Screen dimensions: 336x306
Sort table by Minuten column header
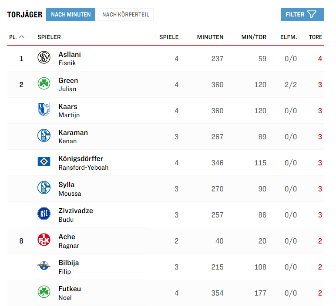[210, 37]
